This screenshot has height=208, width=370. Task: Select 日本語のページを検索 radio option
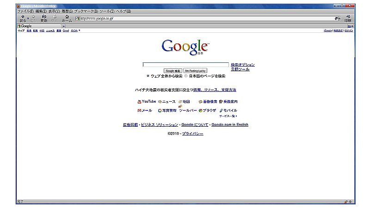click(x=186, y=76)
